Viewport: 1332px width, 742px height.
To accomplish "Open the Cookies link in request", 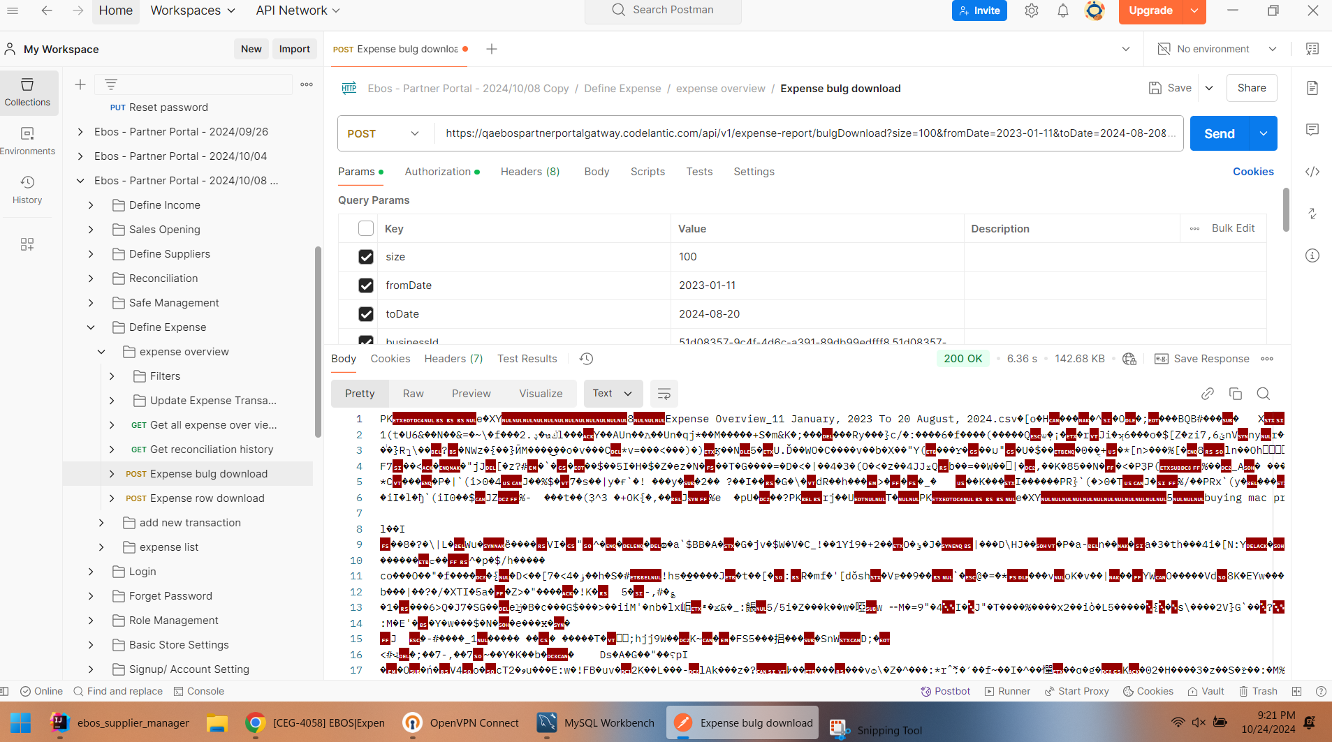I will pyautogui.click(x=1253, y=172).
